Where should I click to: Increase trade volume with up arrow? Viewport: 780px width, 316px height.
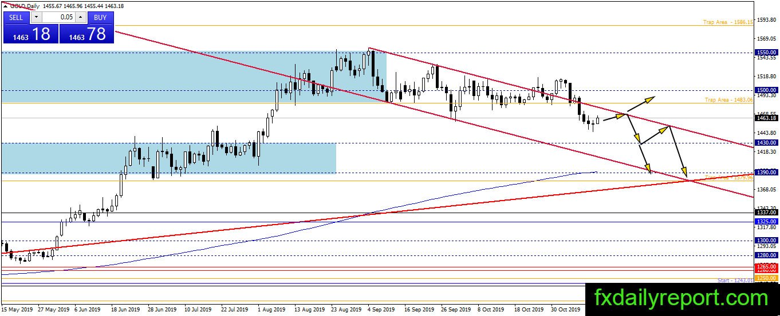[x=81, y=17]
